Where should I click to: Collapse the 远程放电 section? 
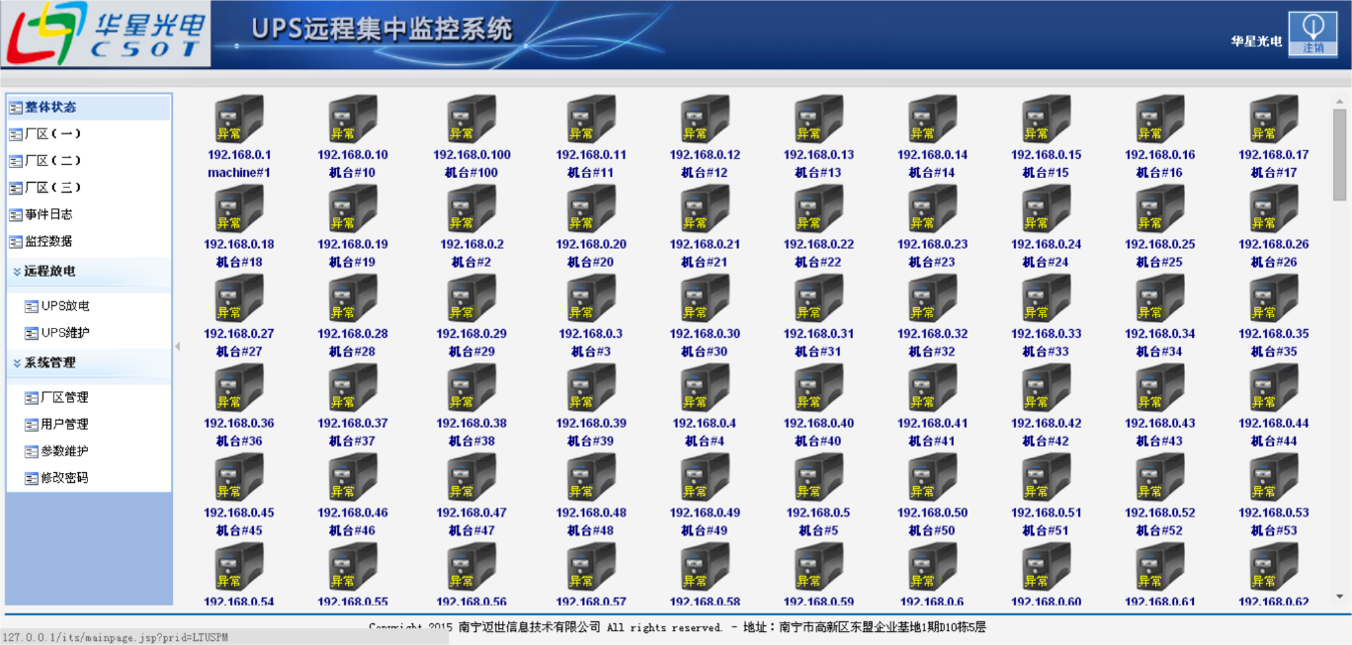(x=45, y=271)
